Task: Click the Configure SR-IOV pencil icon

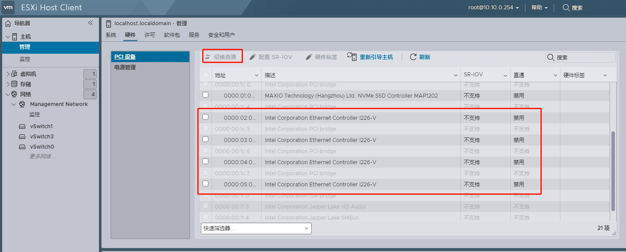Action: [x=253, y=57]
